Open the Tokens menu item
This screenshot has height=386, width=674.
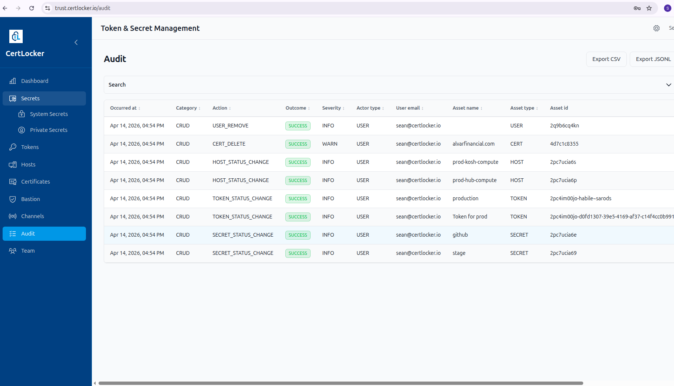pyautogui.click(x=44, y=147)
